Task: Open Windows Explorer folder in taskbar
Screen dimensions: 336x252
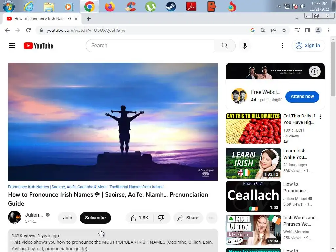Action: pyautogui.click(x=49, y=7)
